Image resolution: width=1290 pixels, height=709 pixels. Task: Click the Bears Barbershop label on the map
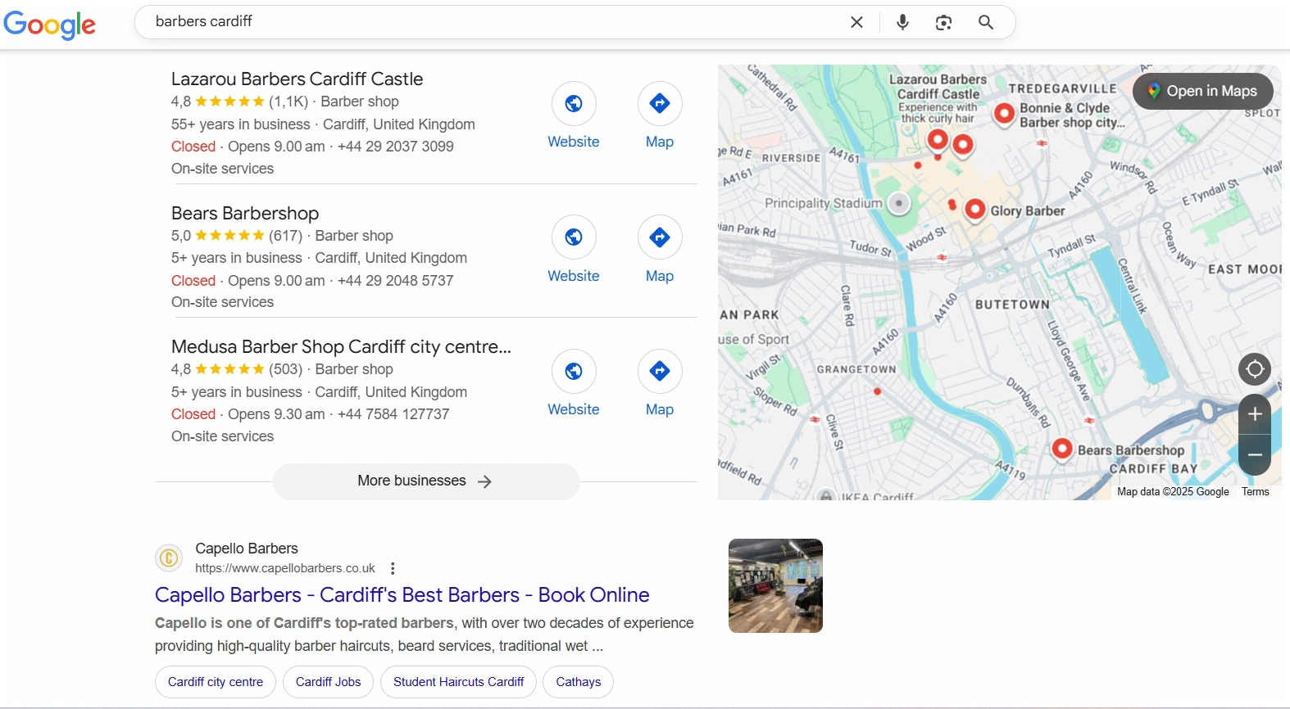(1131, 450)
